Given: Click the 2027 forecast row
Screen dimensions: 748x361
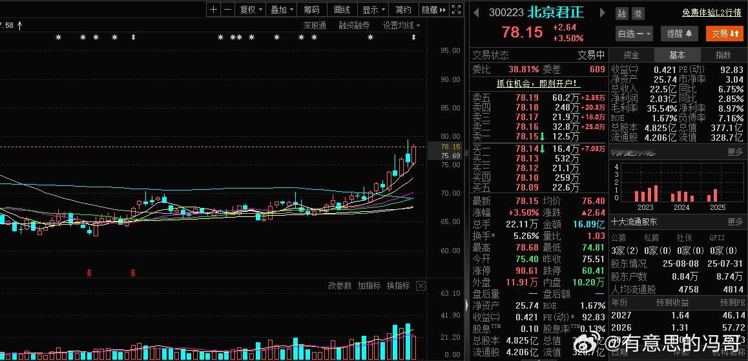Looking at the screenshot, I should (x=678, y=315).
